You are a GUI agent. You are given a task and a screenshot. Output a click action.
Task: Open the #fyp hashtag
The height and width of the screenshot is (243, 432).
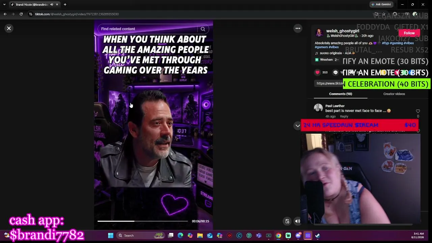[x=385, y=43]
